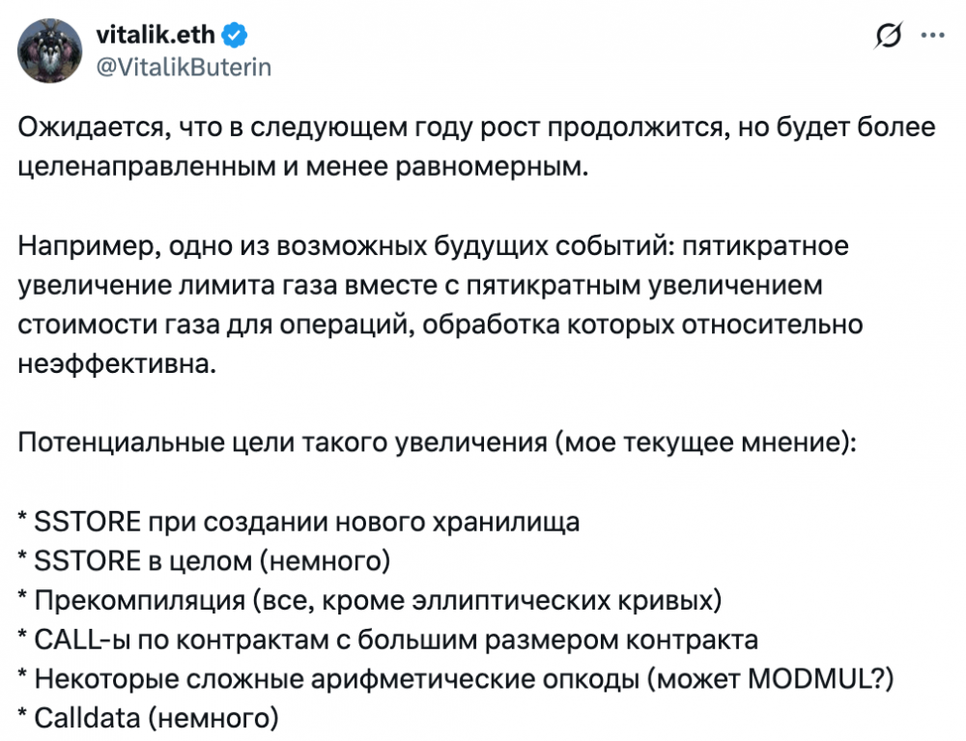Click the blue verified badge
The image size is (966, 741).
click(236, 37)
